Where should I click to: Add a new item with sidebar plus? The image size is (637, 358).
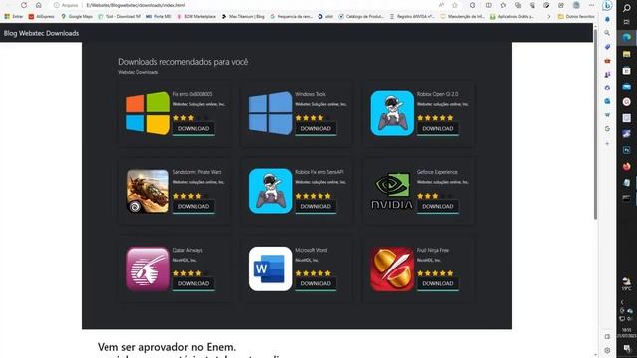(607, 143)
